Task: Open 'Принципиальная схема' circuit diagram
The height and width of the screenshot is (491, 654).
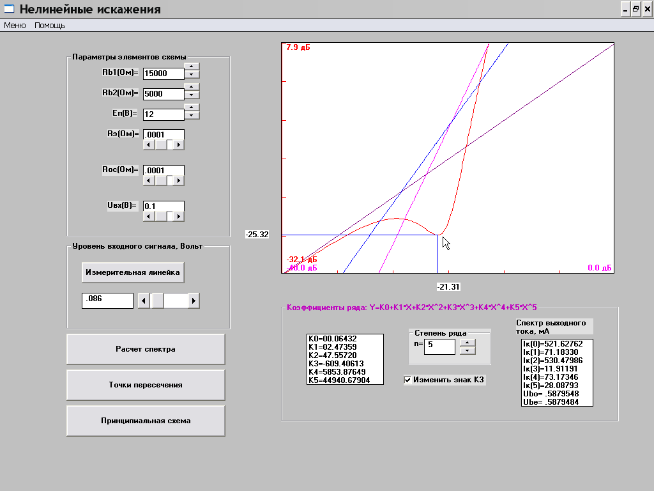Action: coord(146,421)
